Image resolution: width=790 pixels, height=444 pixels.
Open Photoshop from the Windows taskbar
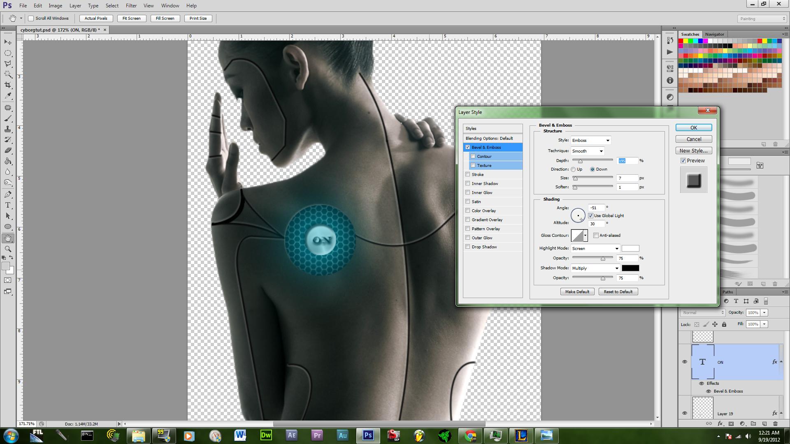[368, 435]
